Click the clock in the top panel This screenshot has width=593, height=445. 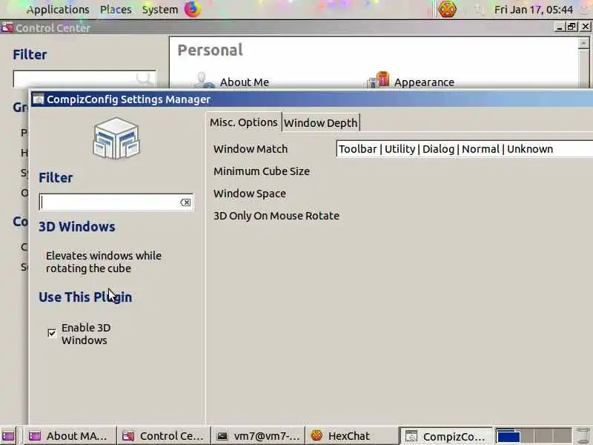coord(533,10)
